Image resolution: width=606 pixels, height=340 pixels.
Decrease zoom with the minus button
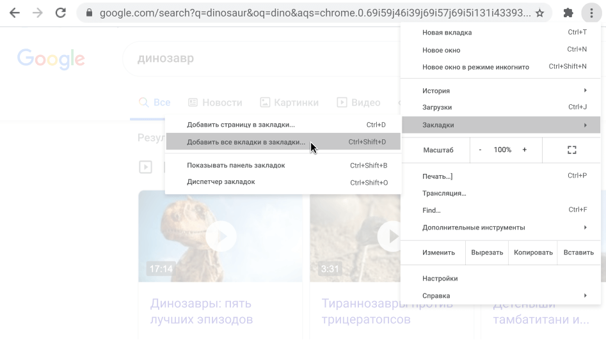tap(480, 150)
